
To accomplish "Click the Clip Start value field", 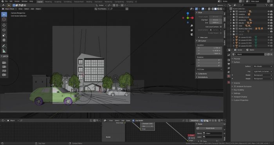I will point(215,20).
